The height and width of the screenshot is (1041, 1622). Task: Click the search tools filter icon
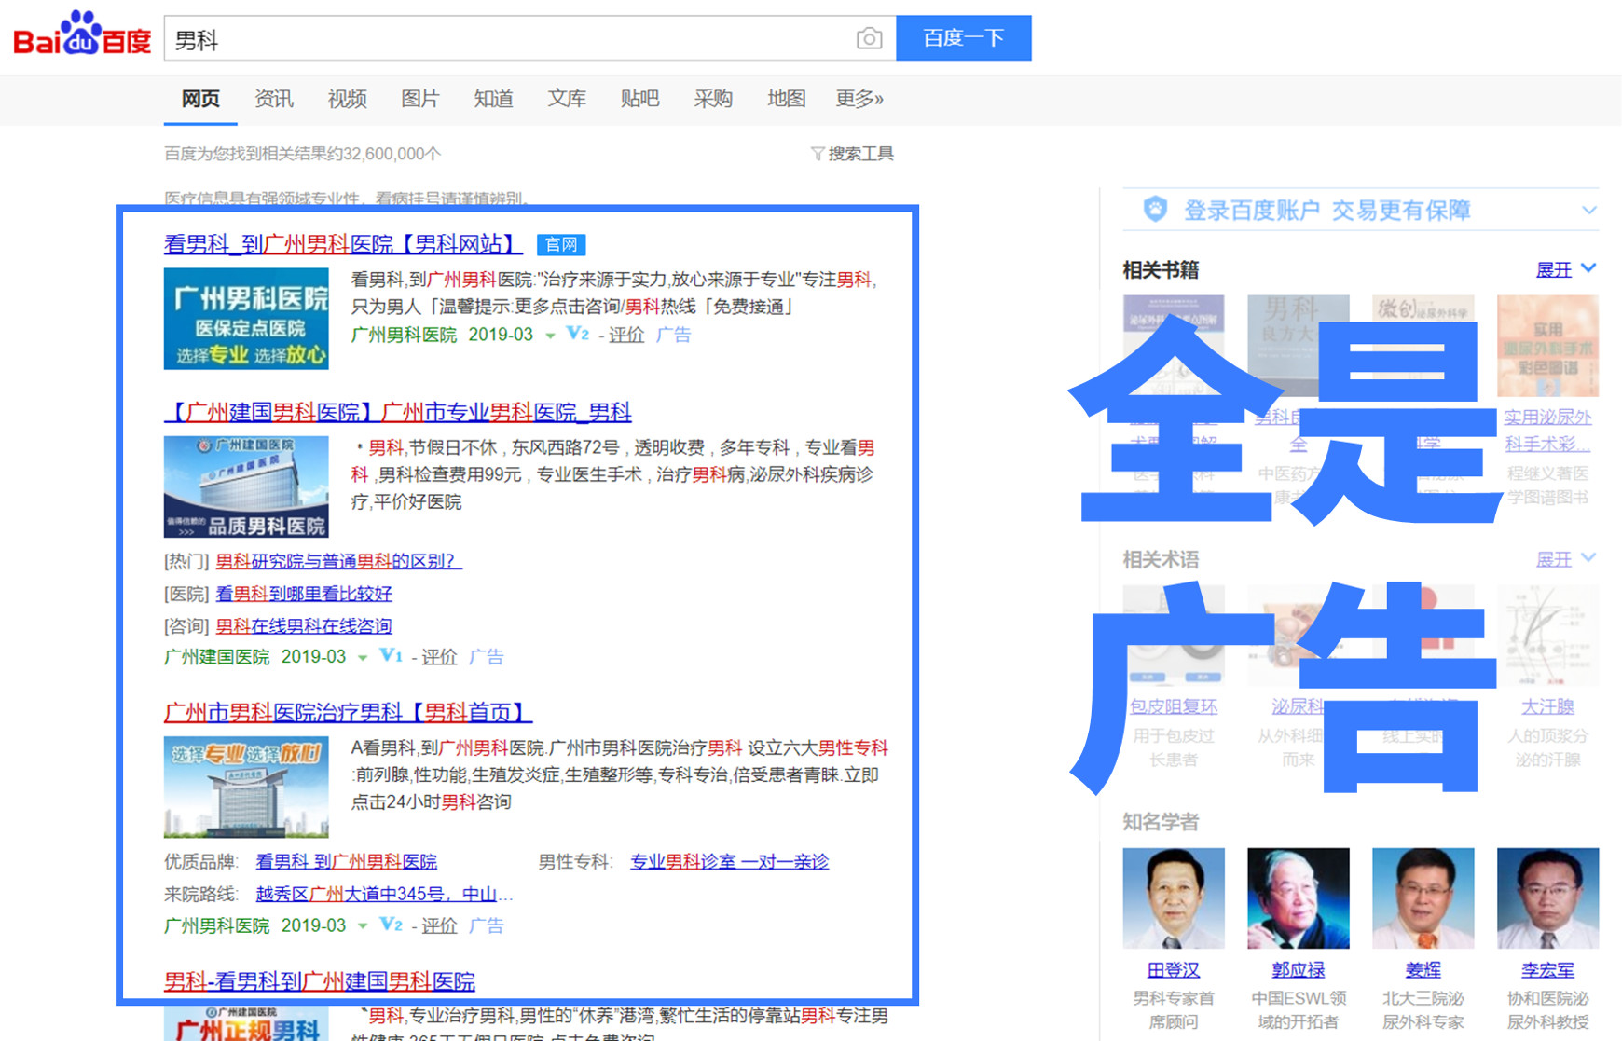point(818,154)
